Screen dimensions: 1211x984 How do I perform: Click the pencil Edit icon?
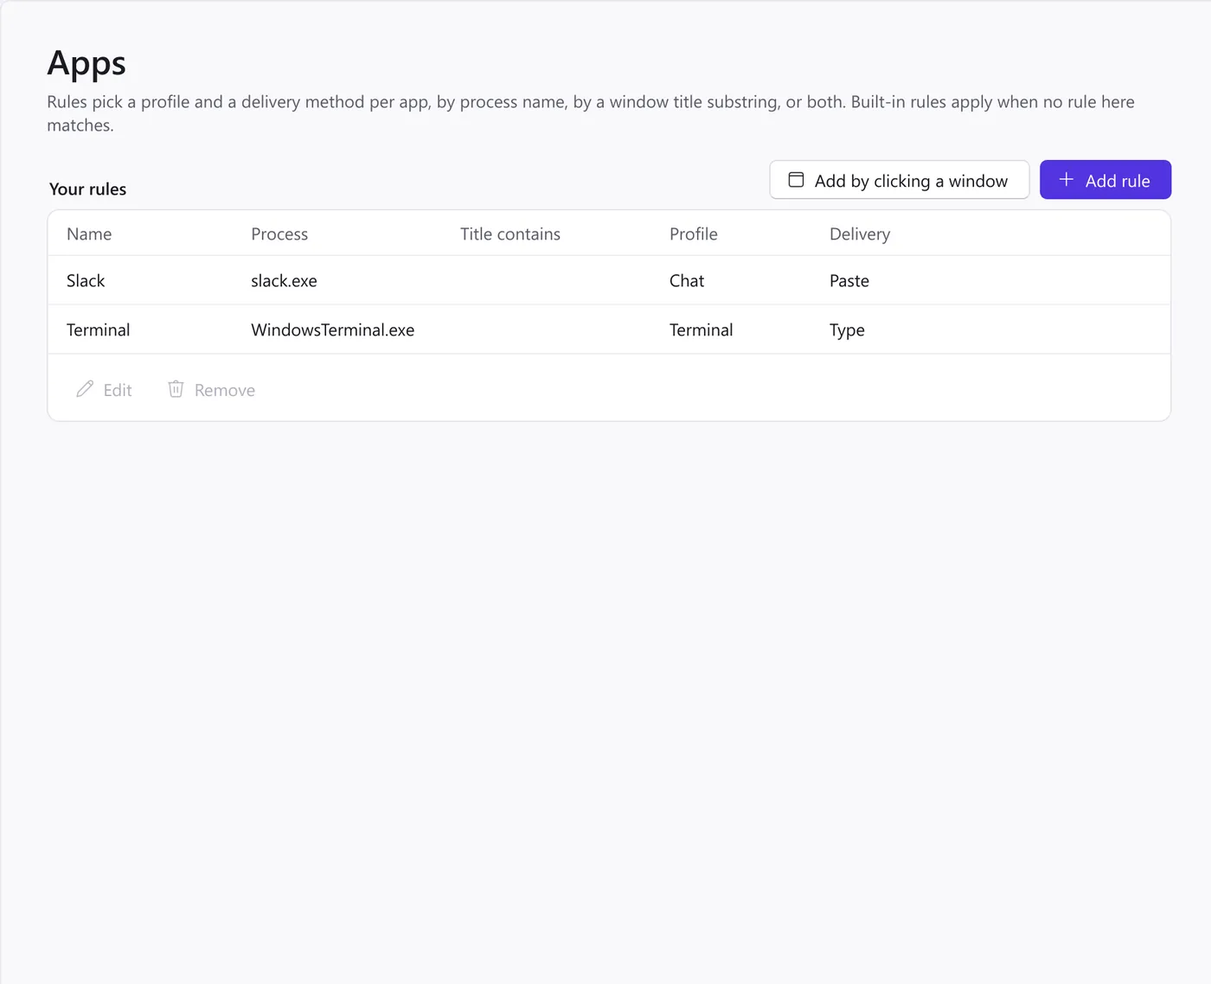tap(85, 389)
